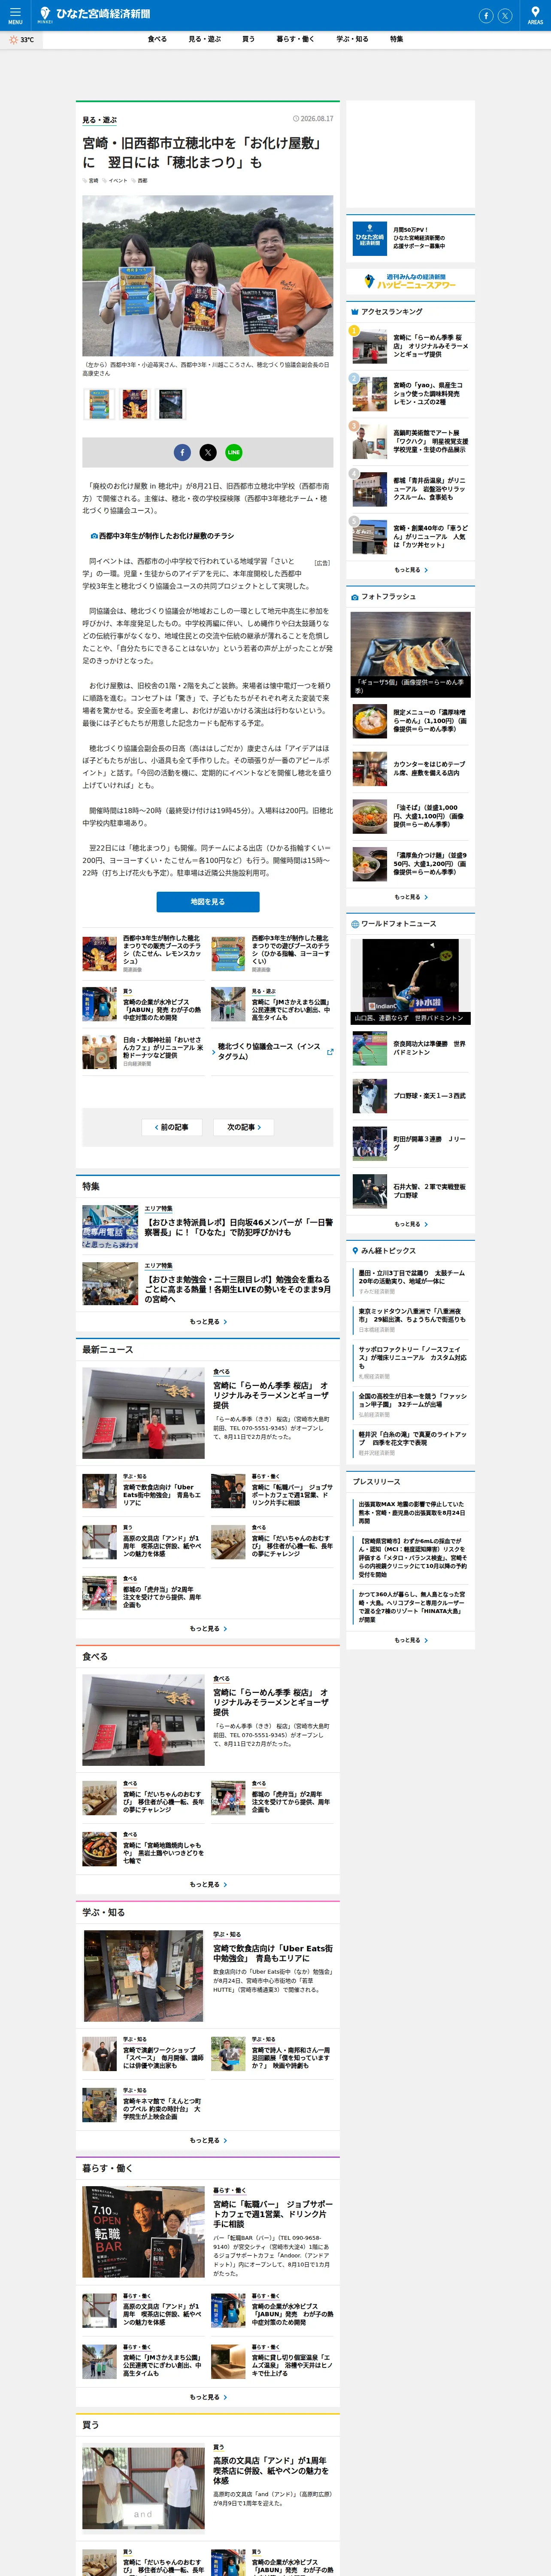Click the みん経トピックス pin icon heading
This screenshot has width=551, height=2576.
pyautogui.click(x=355, y=1251)
